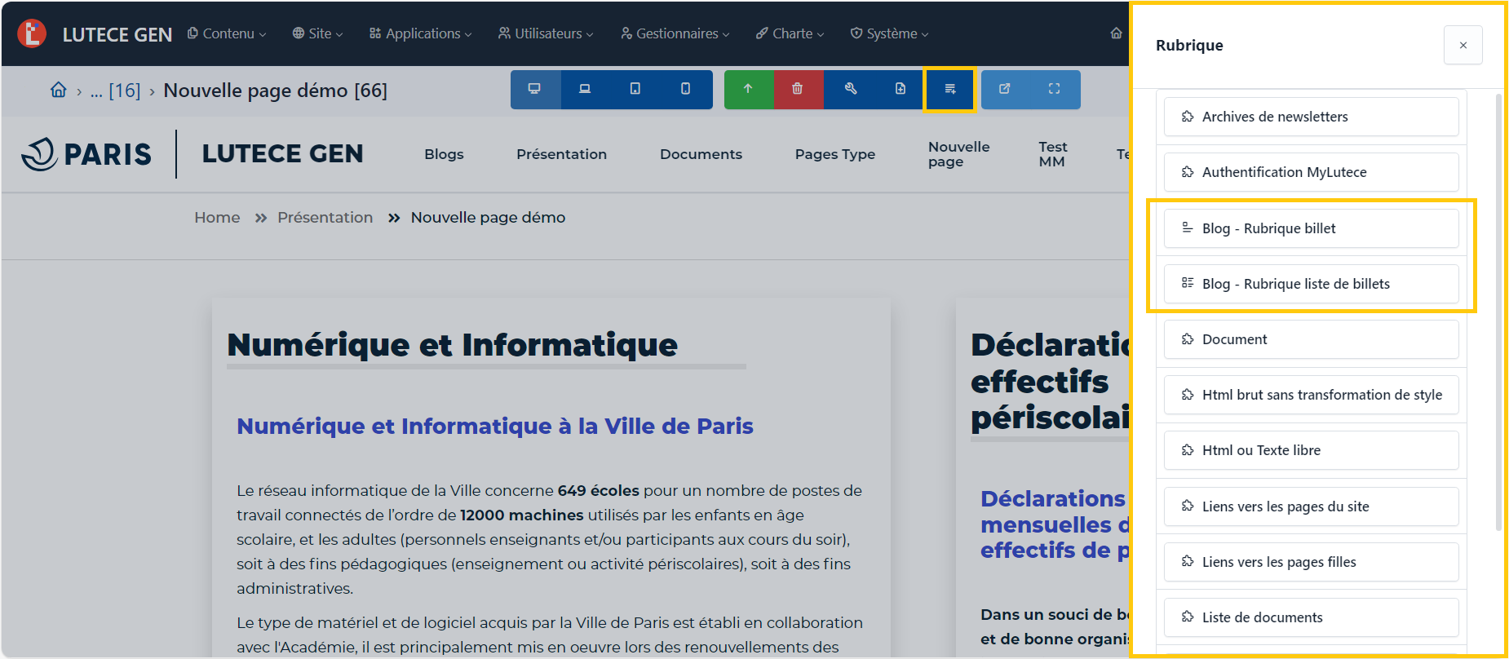Select the mobile phone preview icon
Viewport: 1509px width, 659px height.
tap(686, 89)
